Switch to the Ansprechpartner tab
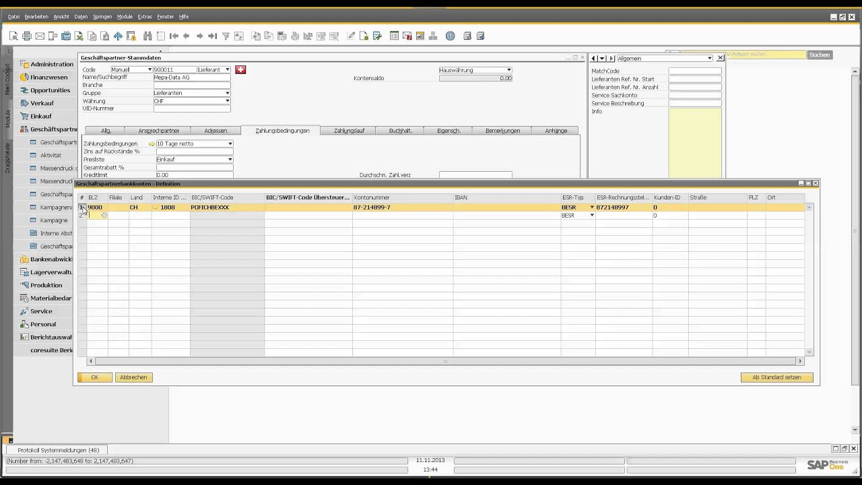The width and height of the screenshot is (862, 485). (159, 131)
